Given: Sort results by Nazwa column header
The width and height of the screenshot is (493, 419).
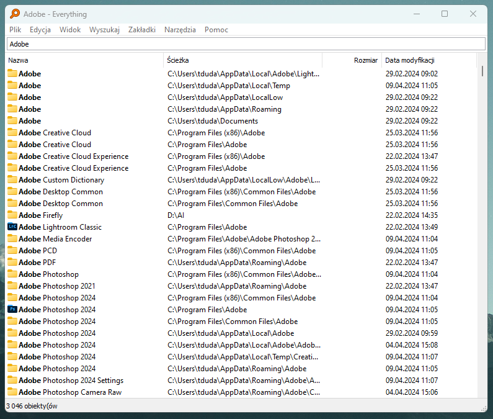Looking at the screenshot, I should click(x=84, y=60).
